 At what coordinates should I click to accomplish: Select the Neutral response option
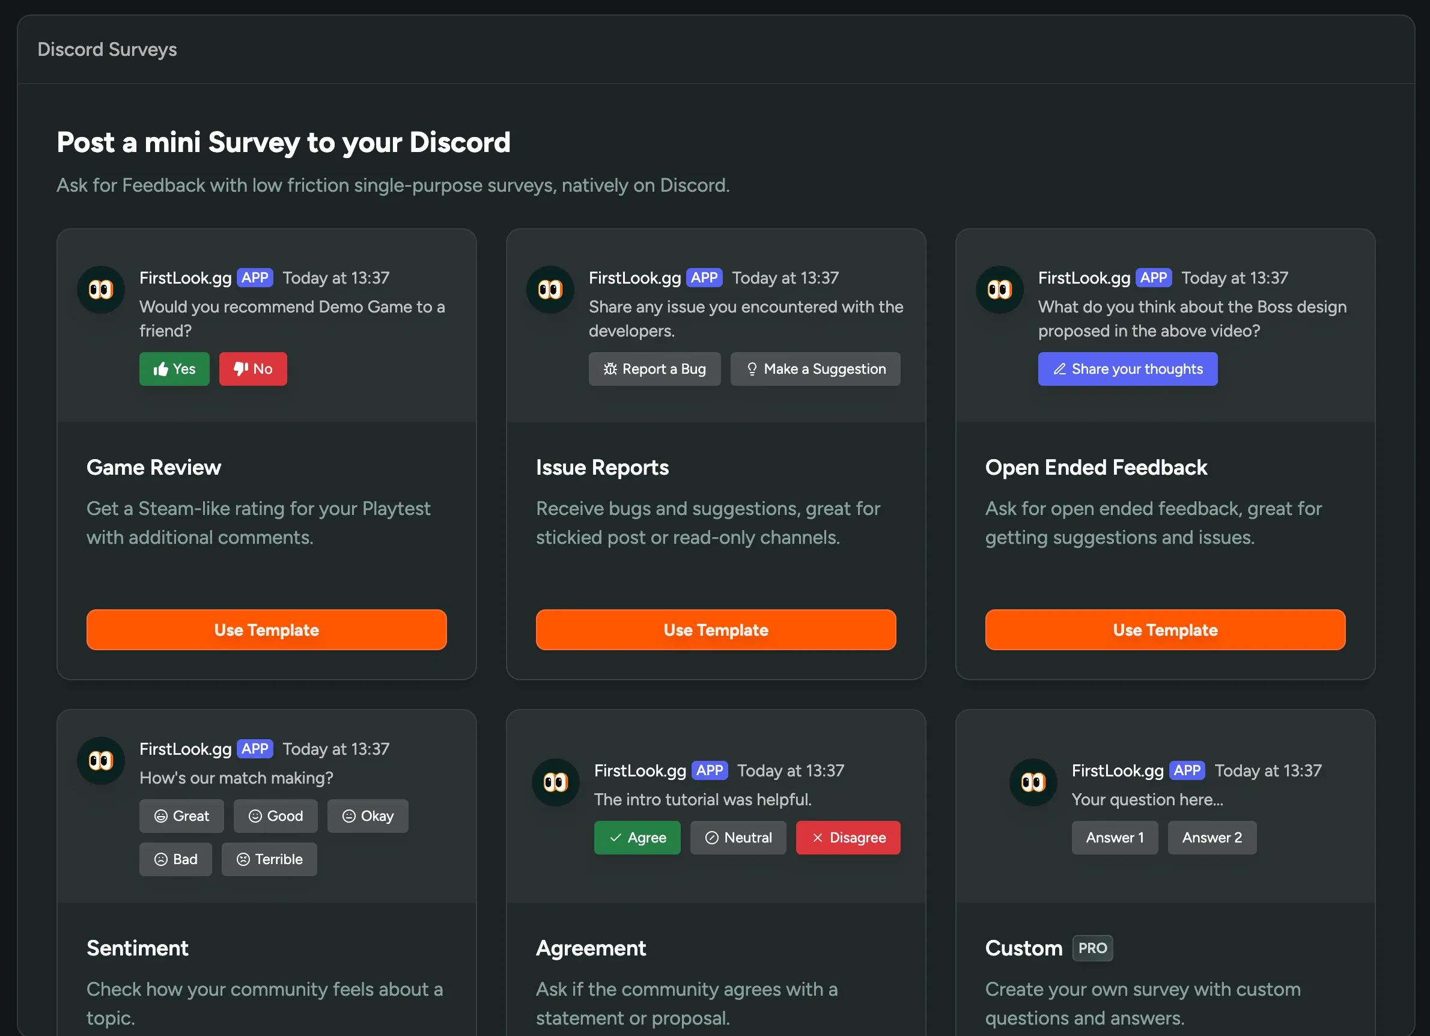tap(738, 838)
